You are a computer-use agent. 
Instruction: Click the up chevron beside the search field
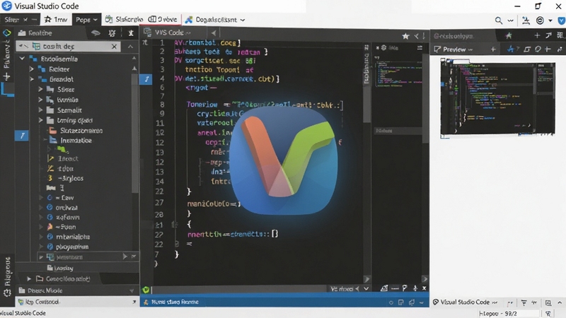tap(130, 46)
